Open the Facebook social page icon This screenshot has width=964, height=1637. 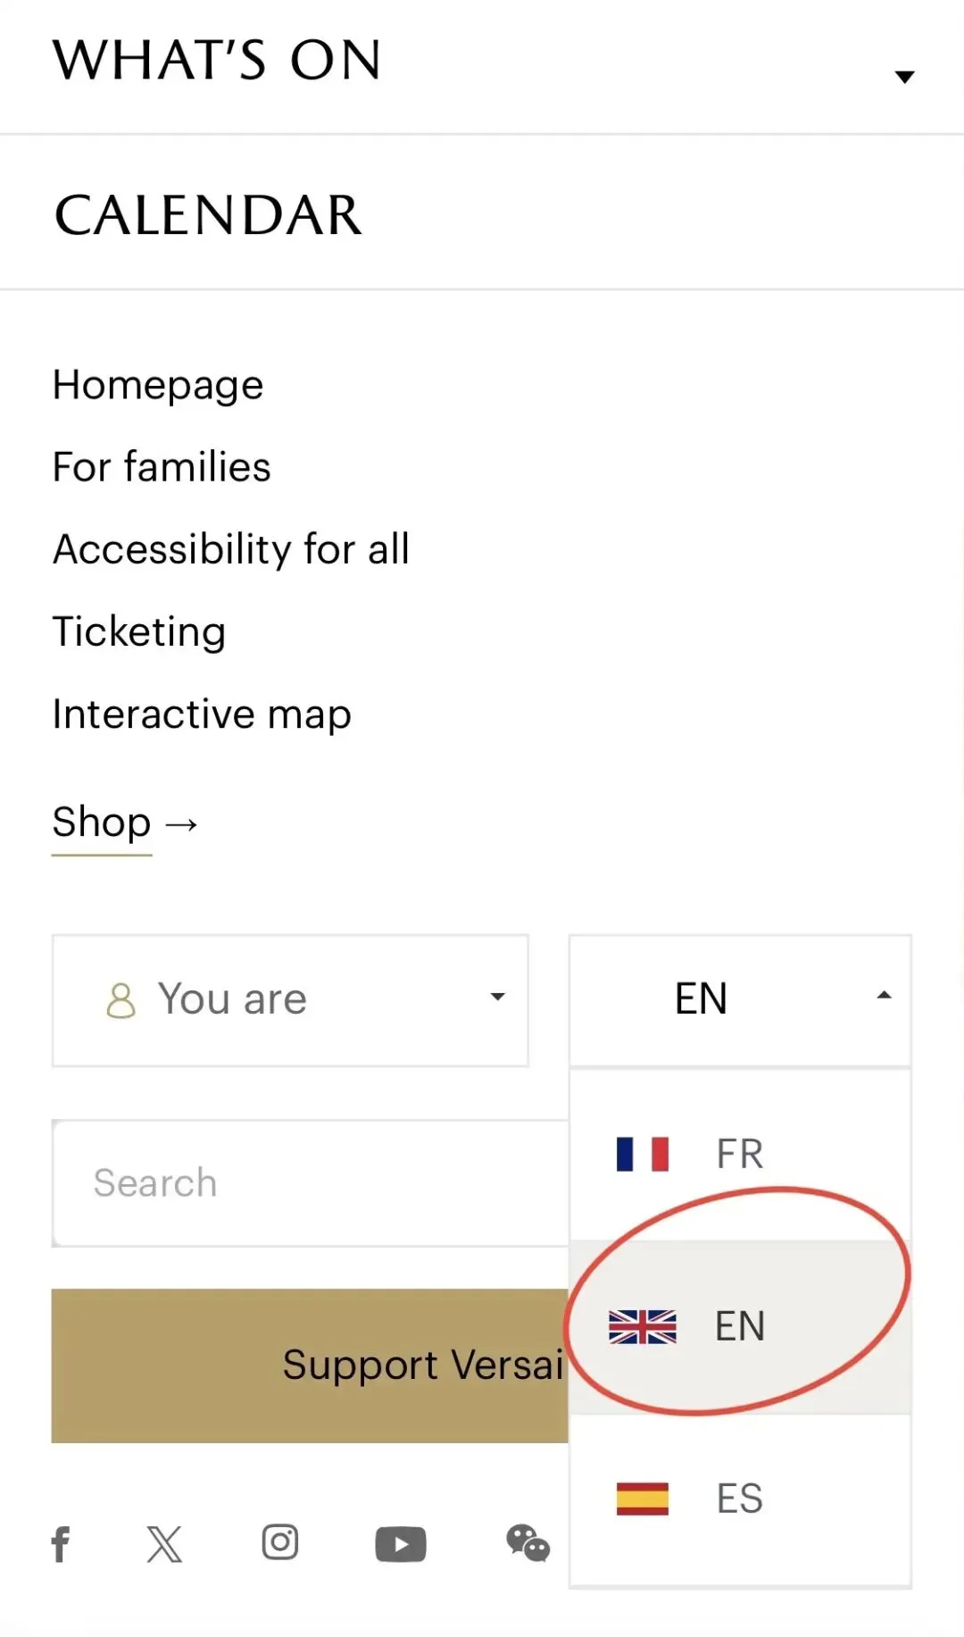61,1543
